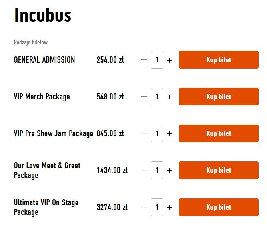Click Ultimate VIP On Stage quantity field
267x228 pixels.
(157, 207)
